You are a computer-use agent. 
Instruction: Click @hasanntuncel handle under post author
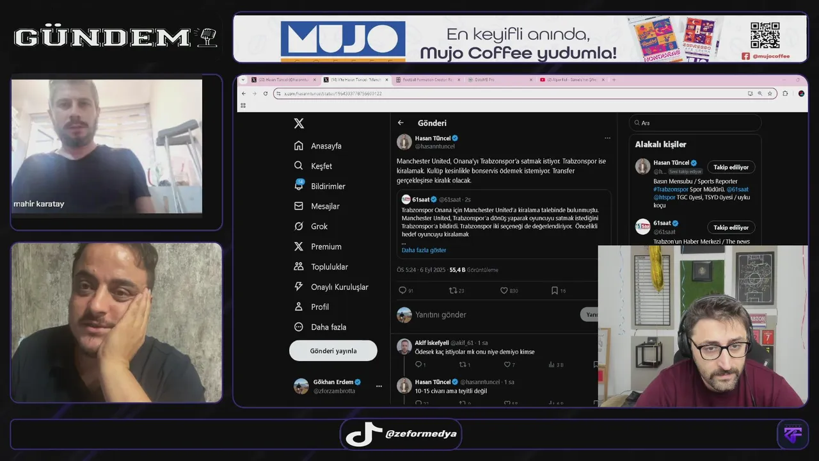click(434, 147)
